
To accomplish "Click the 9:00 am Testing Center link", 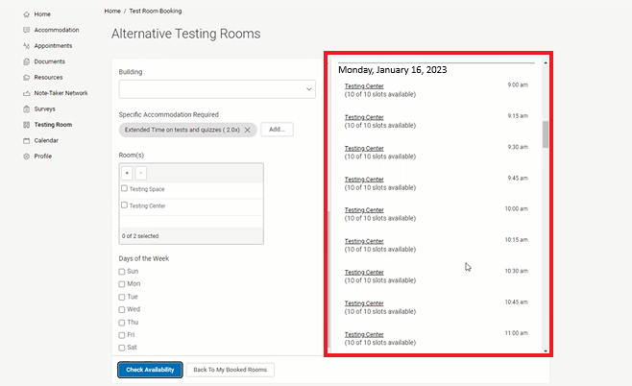I will point(364,86).
